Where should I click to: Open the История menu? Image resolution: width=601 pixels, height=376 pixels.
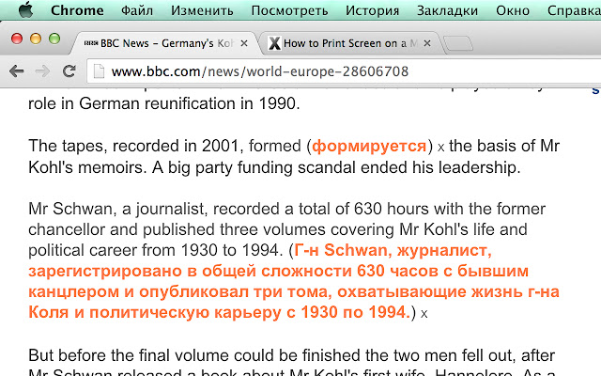372,10
